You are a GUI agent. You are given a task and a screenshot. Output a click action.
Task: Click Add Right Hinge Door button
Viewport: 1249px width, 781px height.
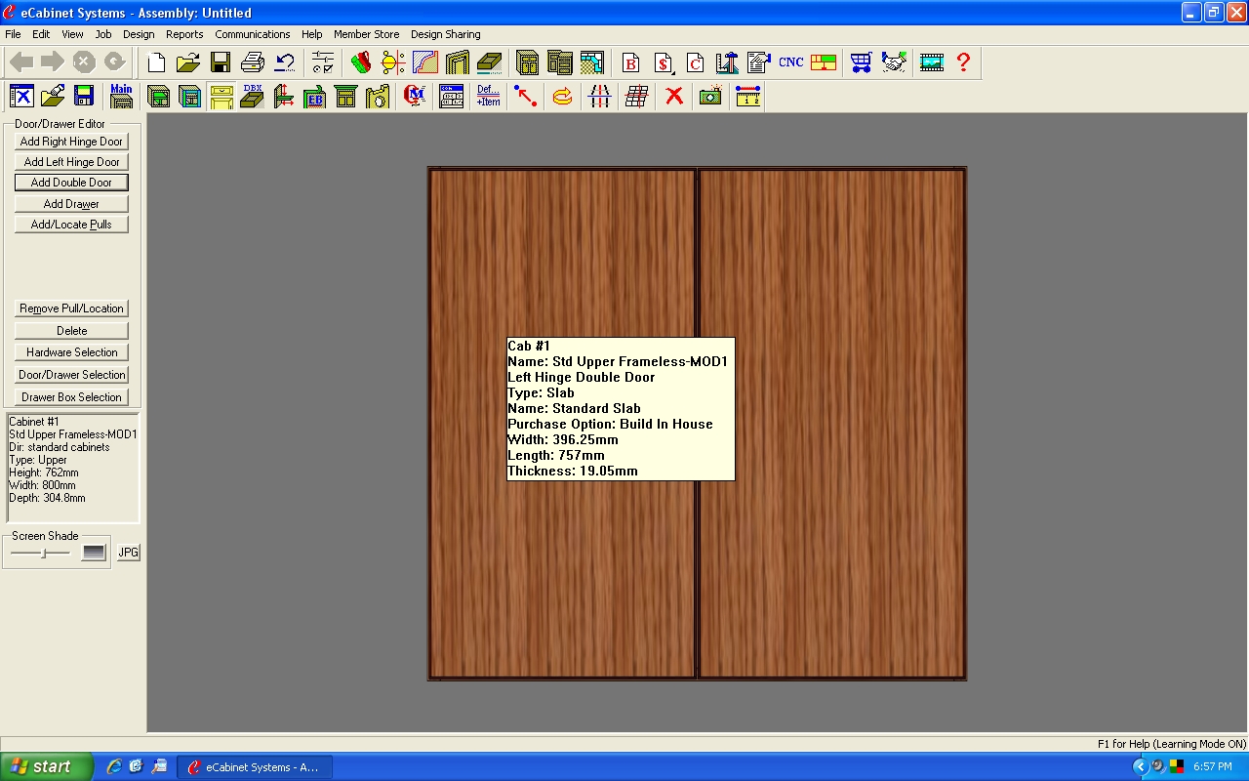pyautogui.click(x=71, y=142)
